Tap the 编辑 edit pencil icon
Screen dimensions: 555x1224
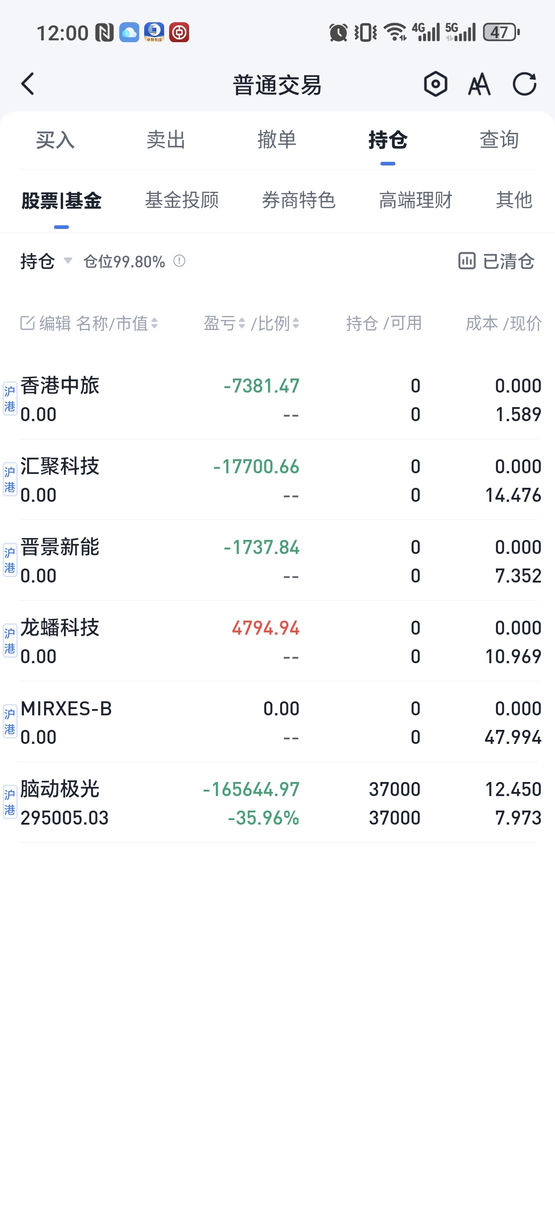(27, 323)
